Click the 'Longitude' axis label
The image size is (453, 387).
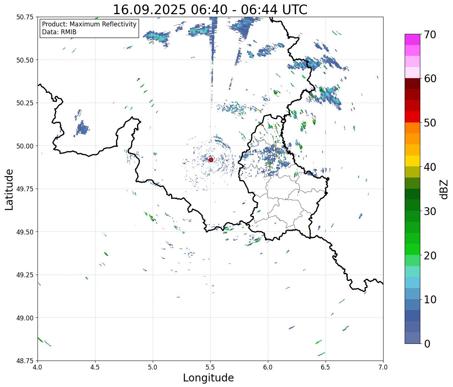point(208,378)
